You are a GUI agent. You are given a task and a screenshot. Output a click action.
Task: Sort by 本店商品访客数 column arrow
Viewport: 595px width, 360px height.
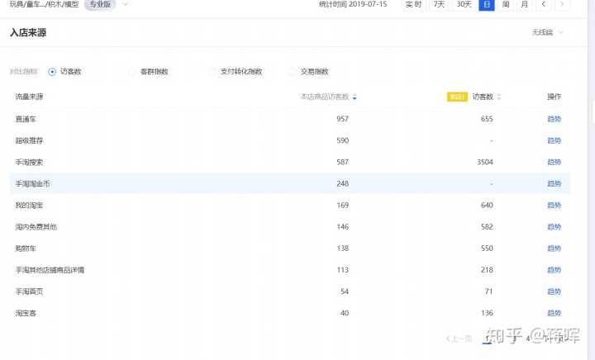[355, 97]
